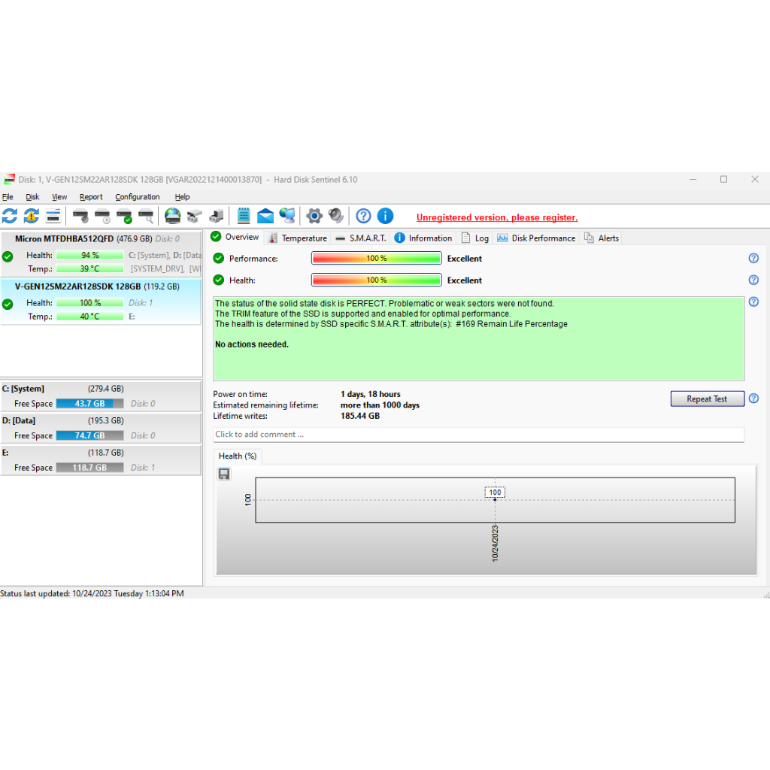Open the Report menu

pos(91,197)
